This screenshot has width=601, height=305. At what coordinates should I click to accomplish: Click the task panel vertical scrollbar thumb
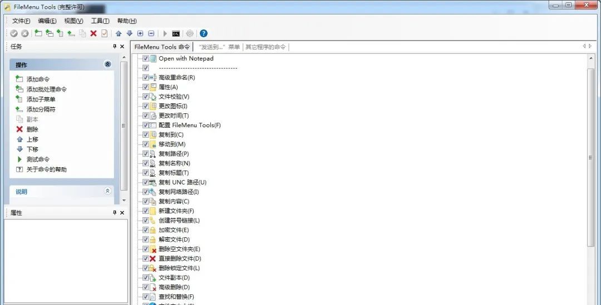click(x=124, y=126)
